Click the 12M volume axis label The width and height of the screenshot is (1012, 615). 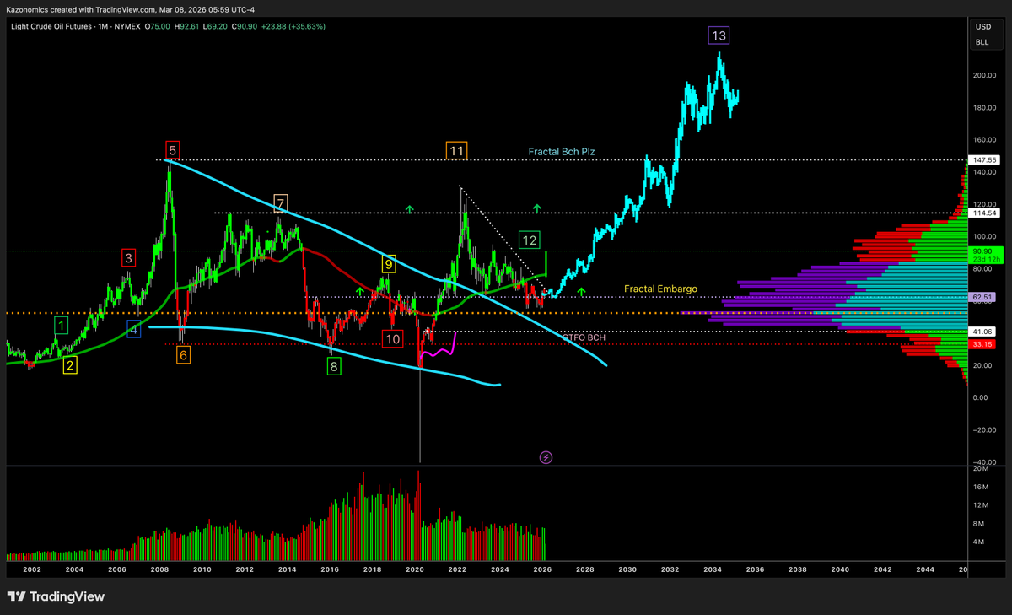981,504
